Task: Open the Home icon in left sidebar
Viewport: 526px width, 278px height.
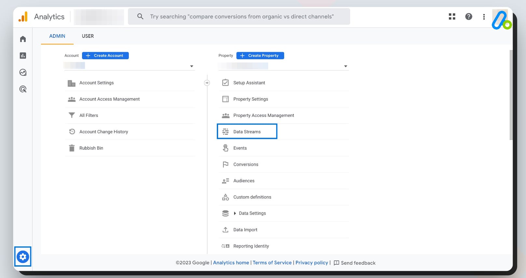Action: (23, 39)
